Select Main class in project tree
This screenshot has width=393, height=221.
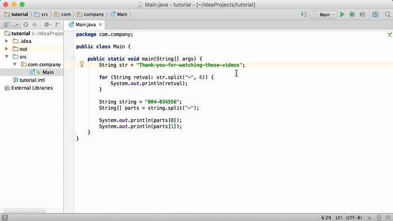pos(32,72)
